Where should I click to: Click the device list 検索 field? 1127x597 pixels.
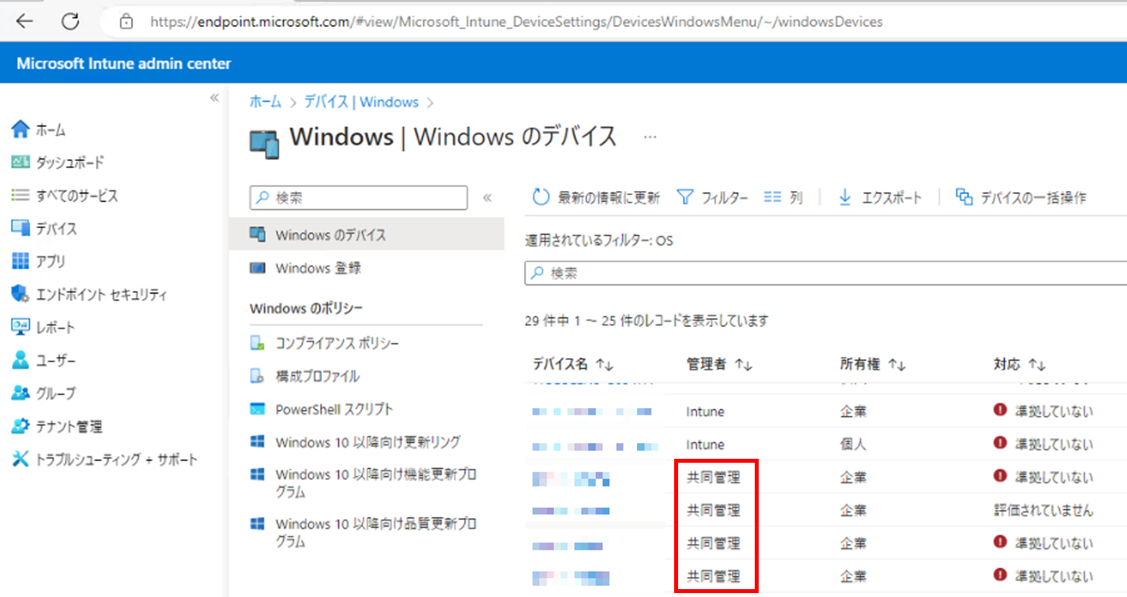point(825,273)
